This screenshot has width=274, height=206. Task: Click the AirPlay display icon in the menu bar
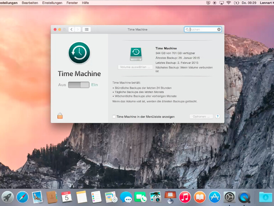coord(222,3)
